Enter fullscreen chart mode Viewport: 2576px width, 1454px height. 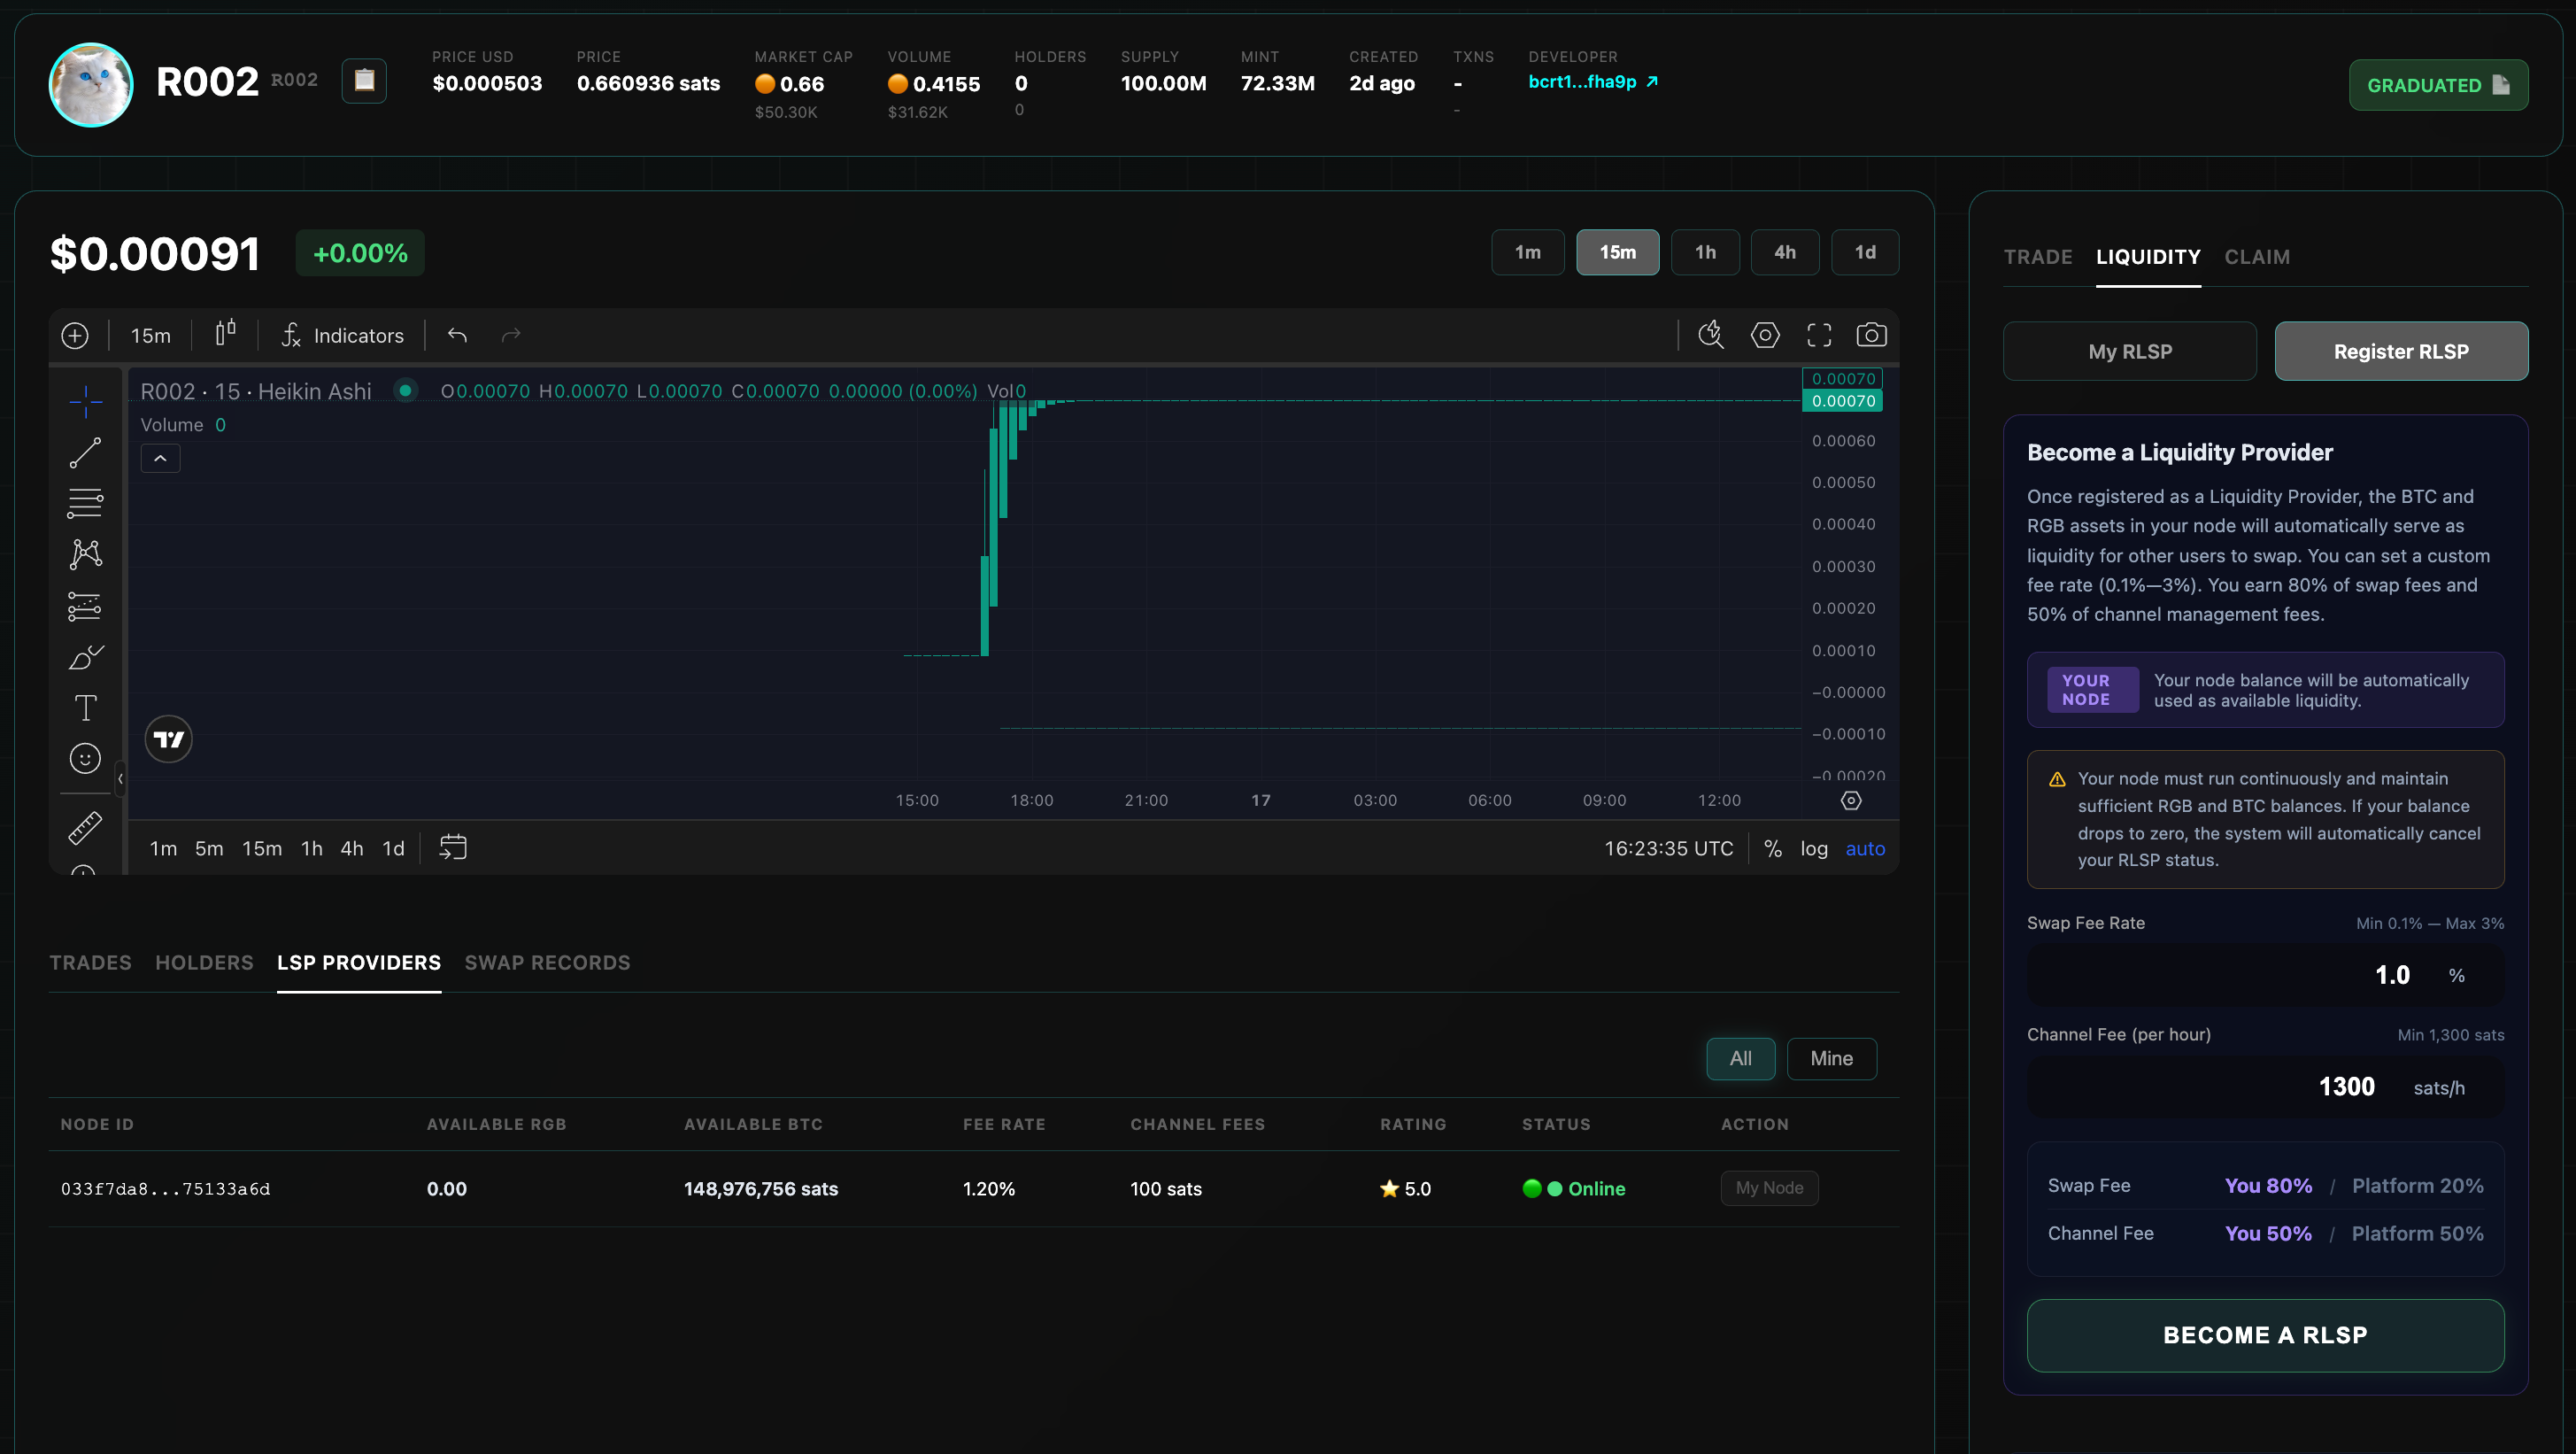click(x=1819, y=335)
